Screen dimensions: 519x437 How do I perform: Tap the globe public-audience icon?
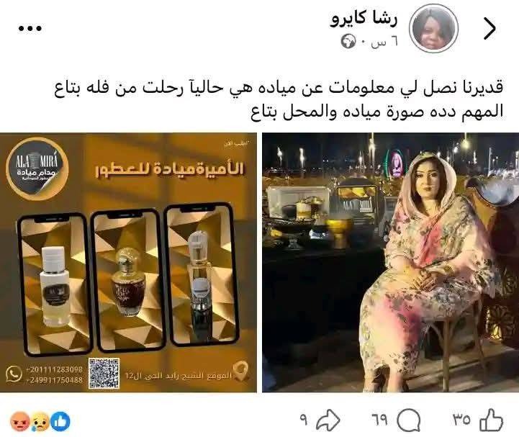348,42
